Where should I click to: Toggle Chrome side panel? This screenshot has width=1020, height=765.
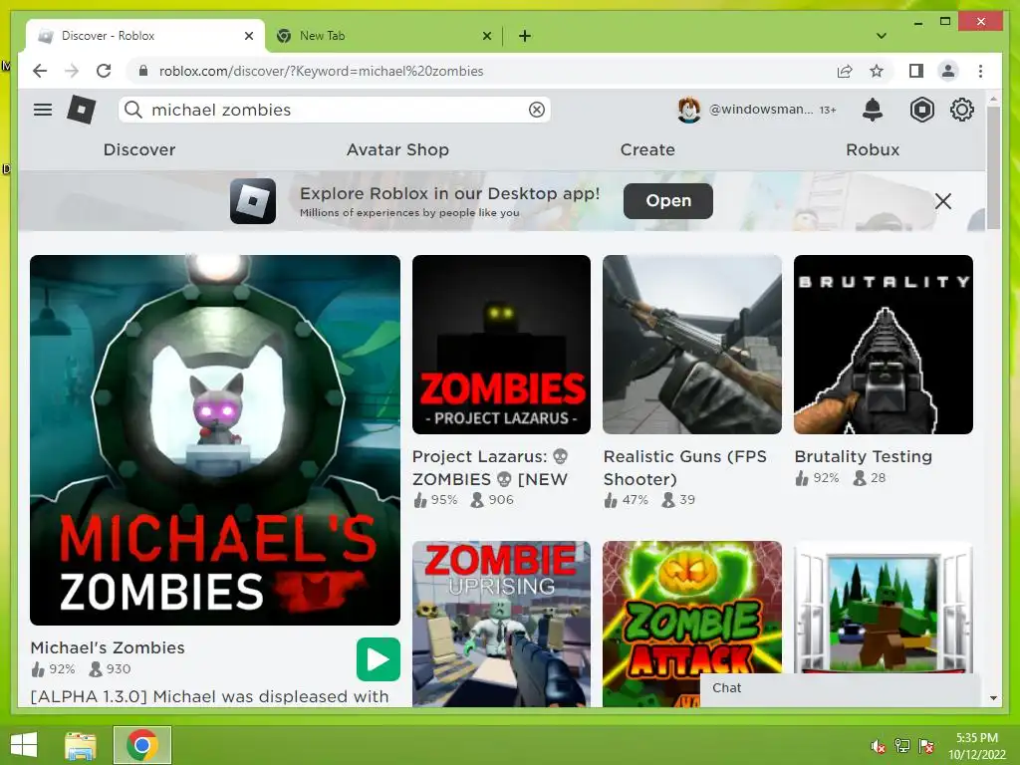coord(916,71)
